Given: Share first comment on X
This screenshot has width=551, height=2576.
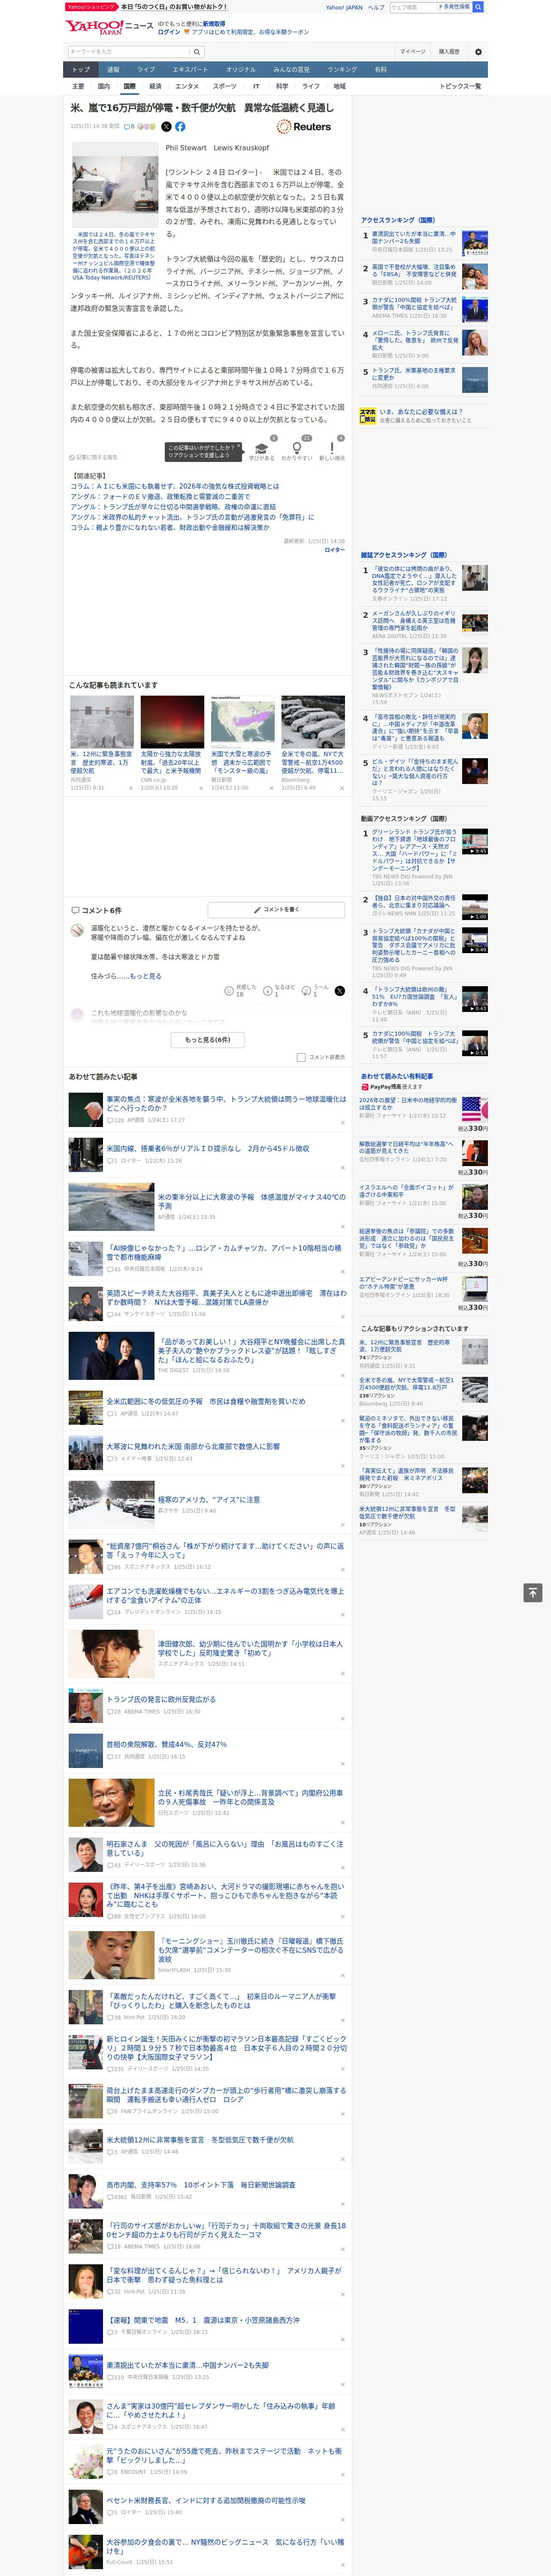Looking at the screenshot, I should point(339,990).
